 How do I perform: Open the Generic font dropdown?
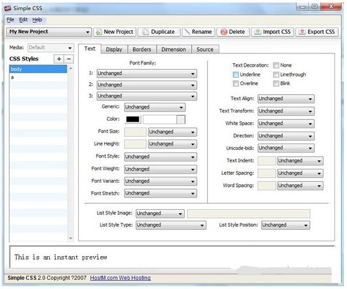pos(155,107)
